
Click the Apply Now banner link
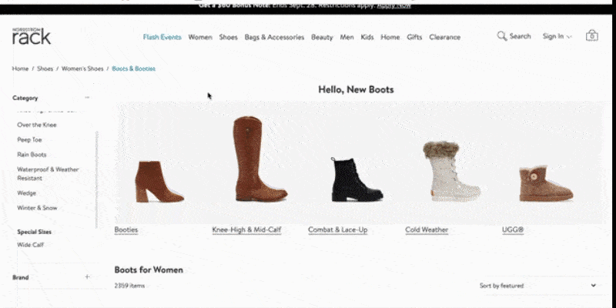tap(393, 5)
